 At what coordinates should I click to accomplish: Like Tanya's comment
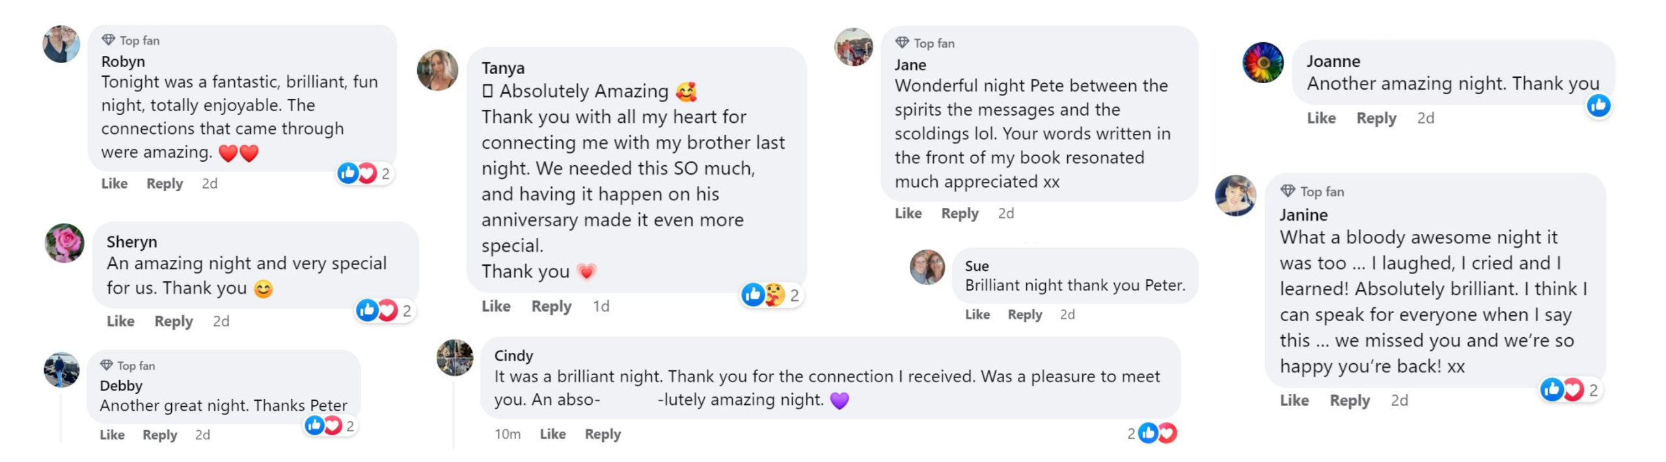(496, 306)
